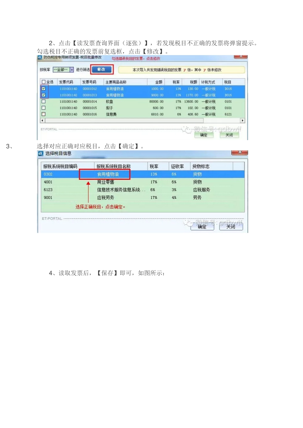Click the 软盘 product name cell
Image resolution: width=303 pixels, height=428 pixels.
[x=109, y=102]
